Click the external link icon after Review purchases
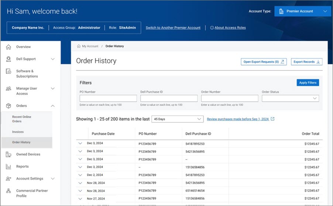Screen dimensions: 333x206 point(272,119)
